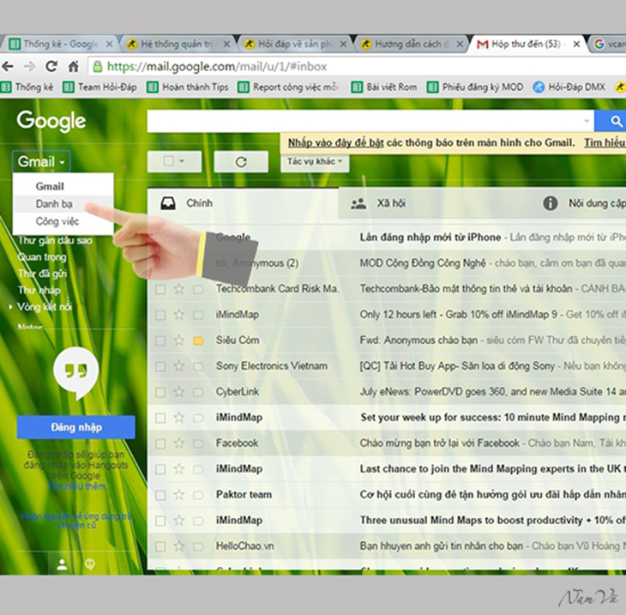Open the Thư nháp folder

coord(39,290)
